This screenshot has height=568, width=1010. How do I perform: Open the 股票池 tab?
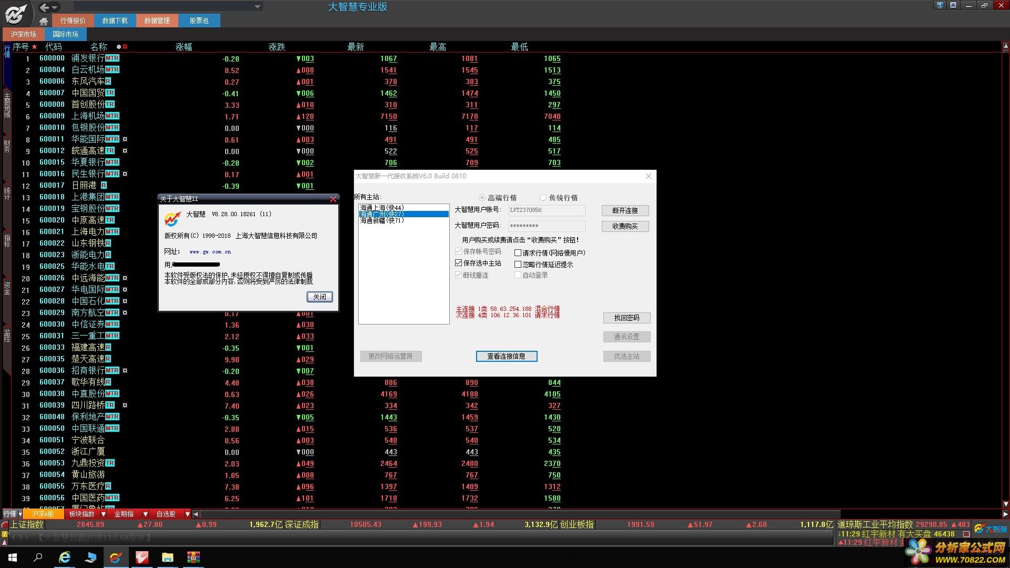[x=199, y=21]
